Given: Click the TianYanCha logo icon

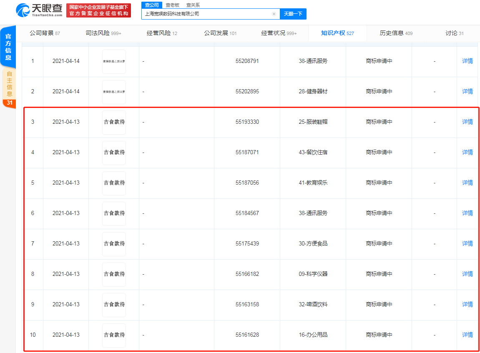Looking at the screenshot, I should [x=23, y=10].
